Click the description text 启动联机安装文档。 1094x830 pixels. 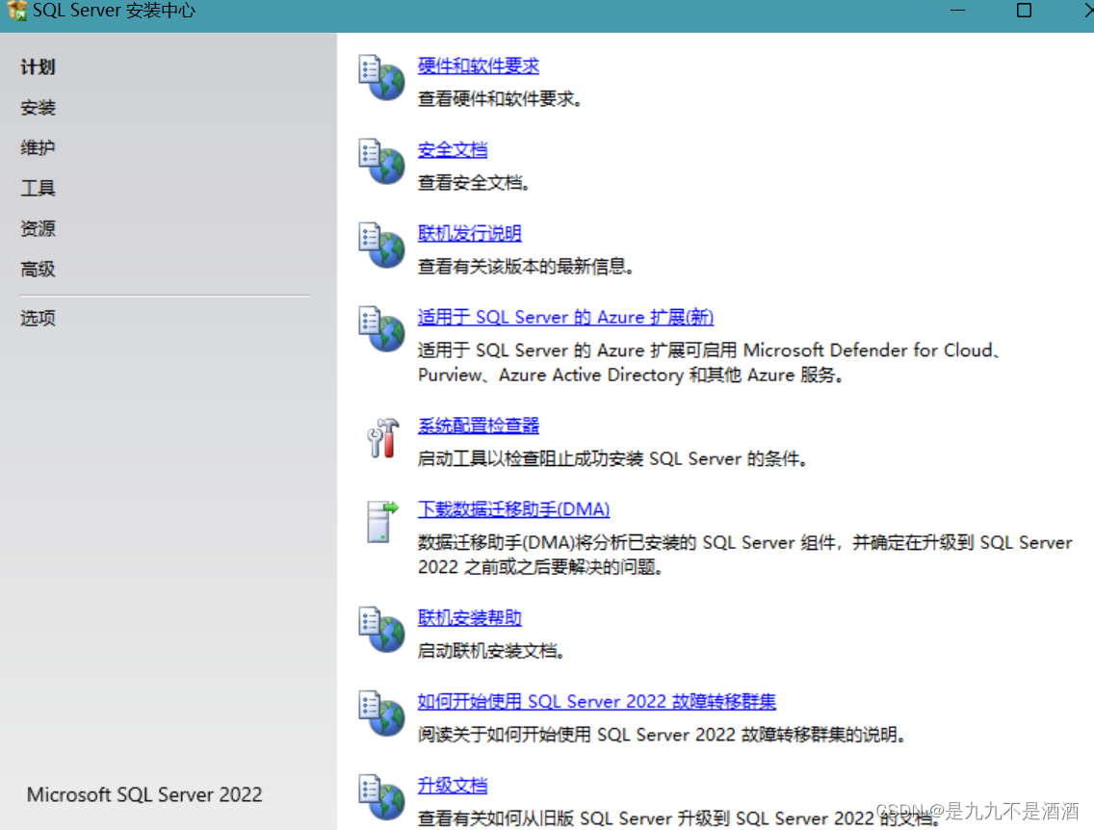click(x=491, y=651)
